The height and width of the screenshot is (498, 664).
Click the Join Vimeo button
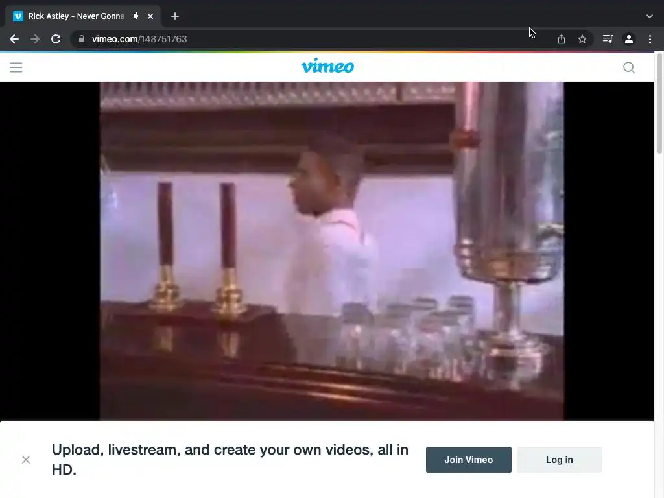point(468,460)
